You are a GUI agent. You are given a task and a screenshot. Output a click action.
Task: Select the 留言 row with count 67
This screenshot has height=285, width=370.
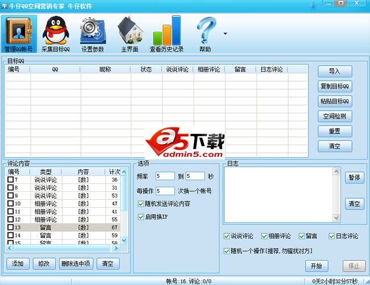pos(63,227)
